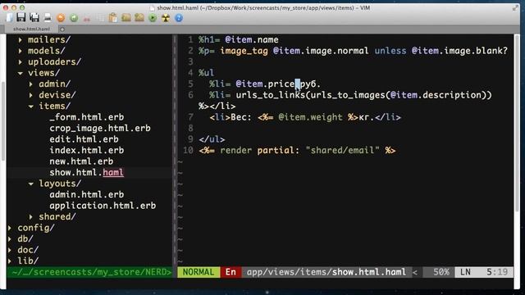The image size is (525, 295).
Task: Click the NERDTree left vertical scrollbar
Action: coord(3,120)
